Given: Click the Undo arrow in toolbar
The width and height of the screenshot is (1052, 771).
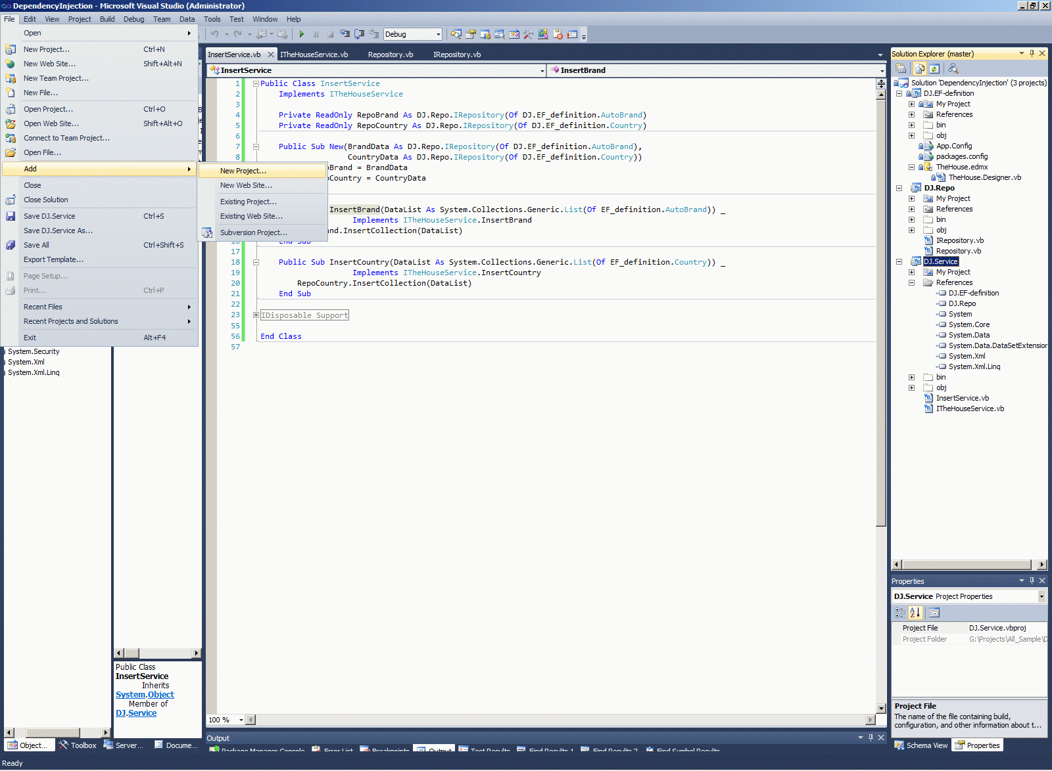Looking at the screenshot, I should [215, 34].
